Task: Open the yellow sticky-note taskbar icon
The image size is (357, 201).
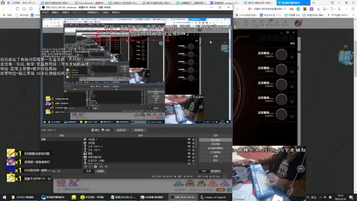Action: [x=74, y=197]
